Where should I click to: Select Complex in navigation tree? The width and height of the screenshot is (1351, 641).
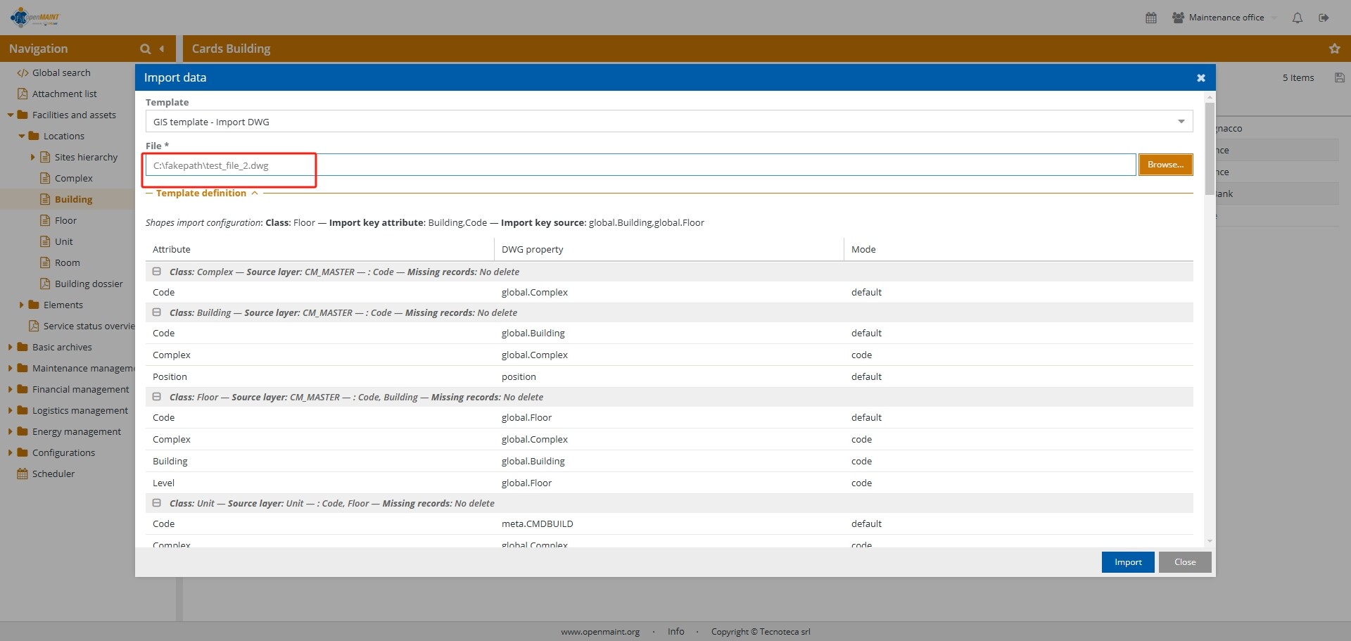point(74,178)
